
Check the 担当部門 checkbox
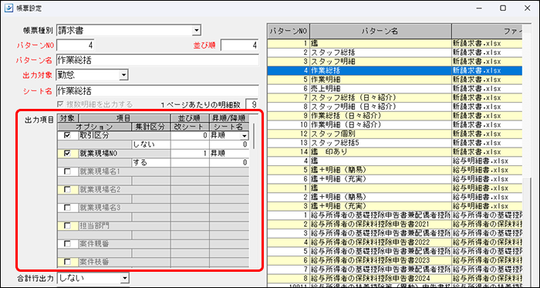tap(68, 225)
